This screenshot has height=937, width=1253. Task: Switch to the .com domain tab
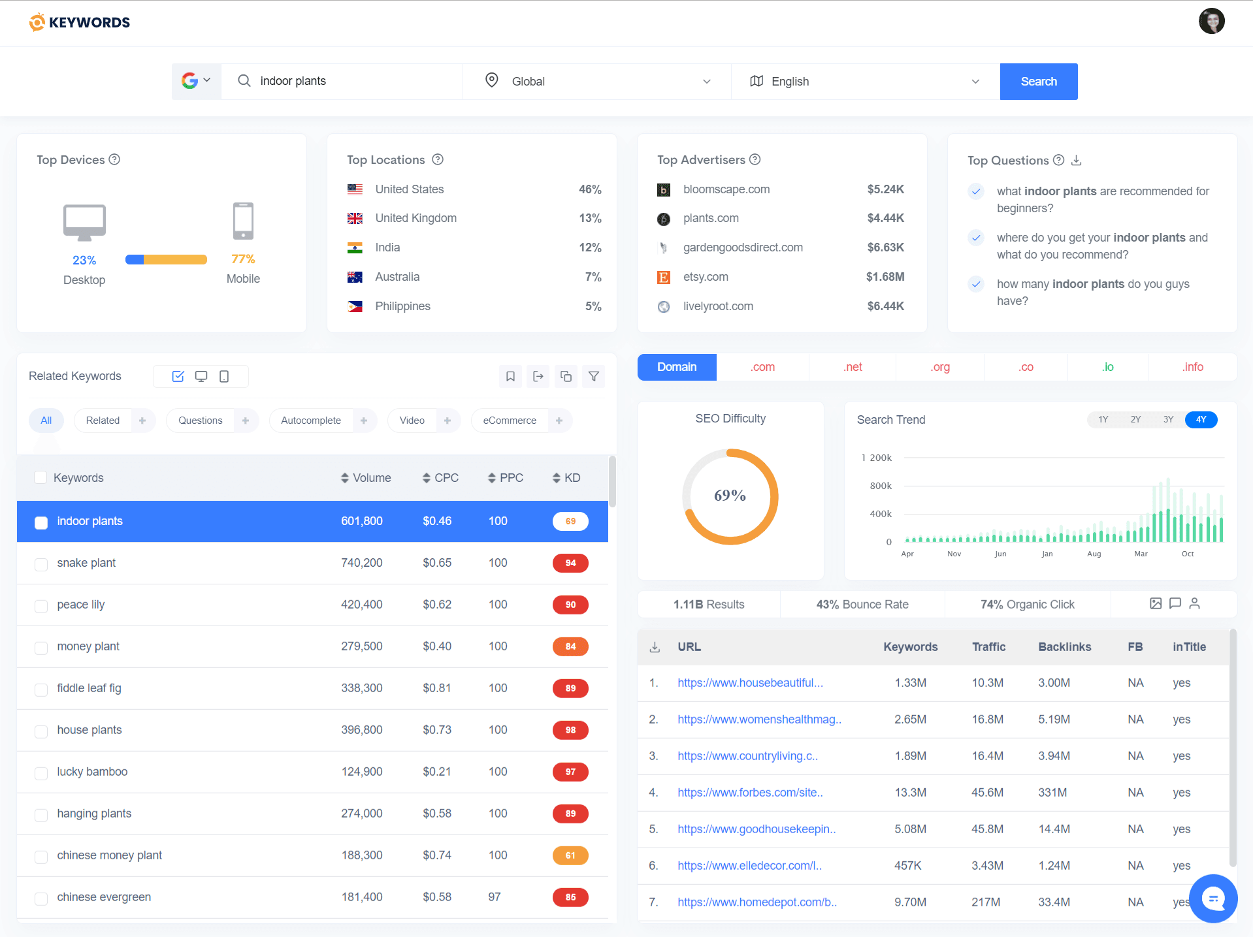(762, 367)
